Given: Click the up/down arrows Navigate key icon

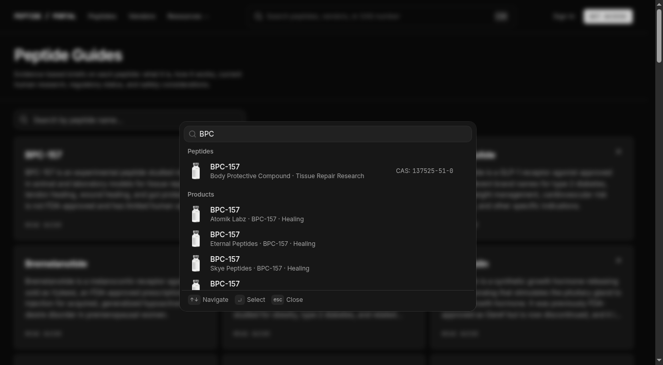Looking at the screenshot, I should tap(194, 300).
